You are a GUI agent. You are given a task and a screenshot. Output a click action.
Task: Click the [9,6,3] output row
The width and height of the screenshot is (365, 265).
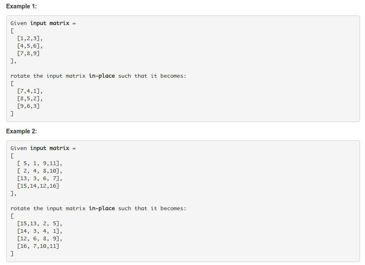tap(28, 106)
